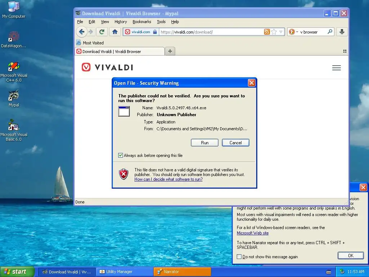This screenshot has height=277, width=369.
Task: Select the Microsoft Visual Basic 6.0 shortcut
Action: coord(14,130)
